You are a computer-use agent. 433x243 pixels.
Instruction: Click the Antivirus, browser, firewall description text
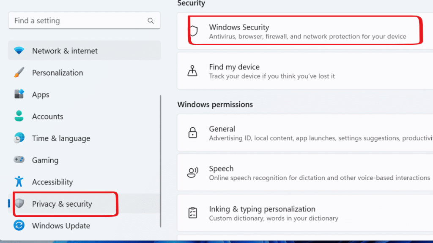click(307, 36)
